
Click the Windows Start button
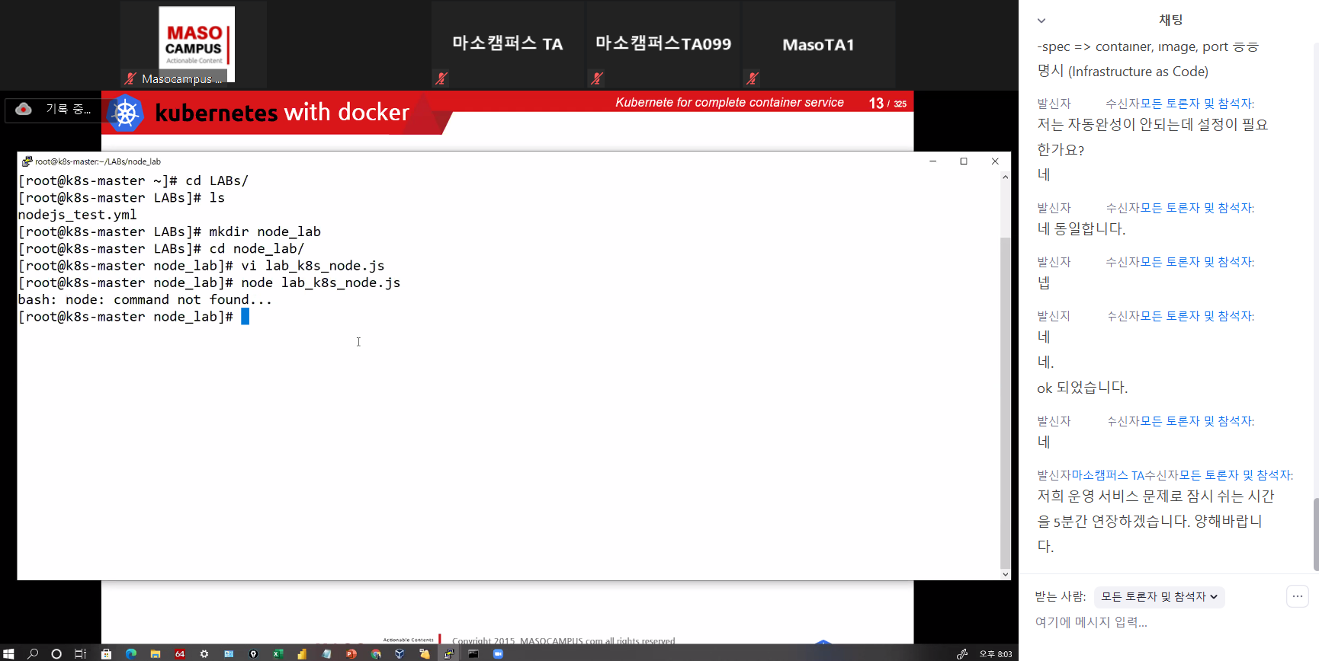pyautogui.click(x=8, y=653)
